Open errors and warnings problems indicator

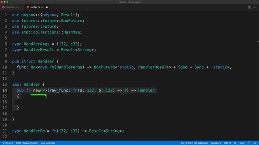(x=8, y=143)
